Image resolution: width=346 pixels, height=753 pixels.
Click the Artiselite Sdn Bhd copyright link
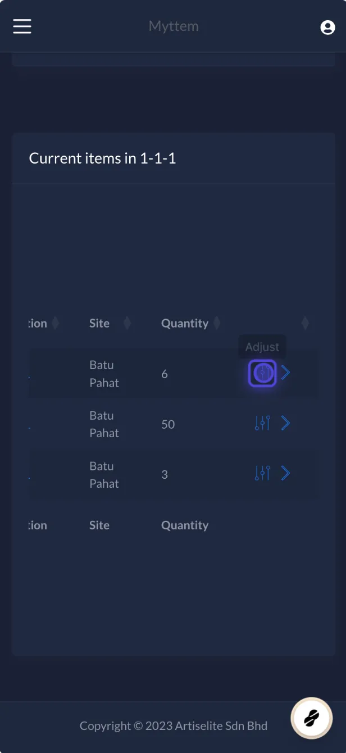point(221,726)
